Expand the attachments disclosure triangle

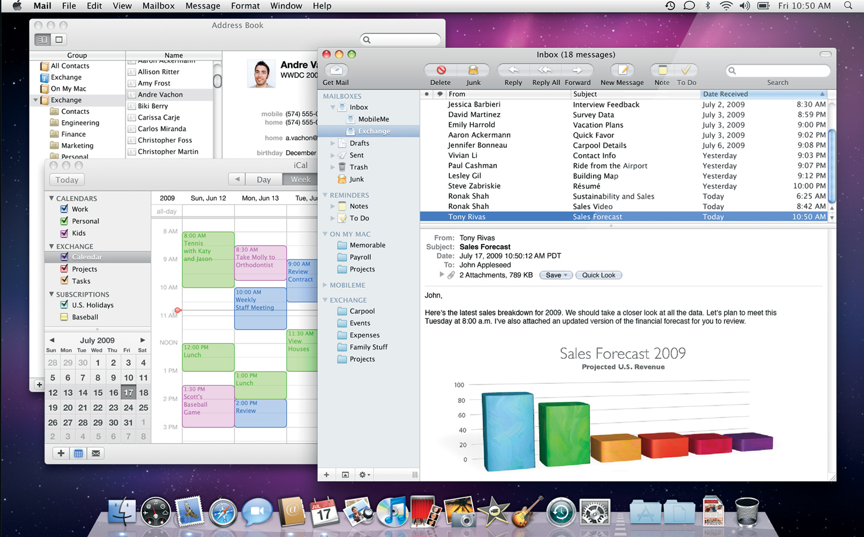tap(442, 275)
